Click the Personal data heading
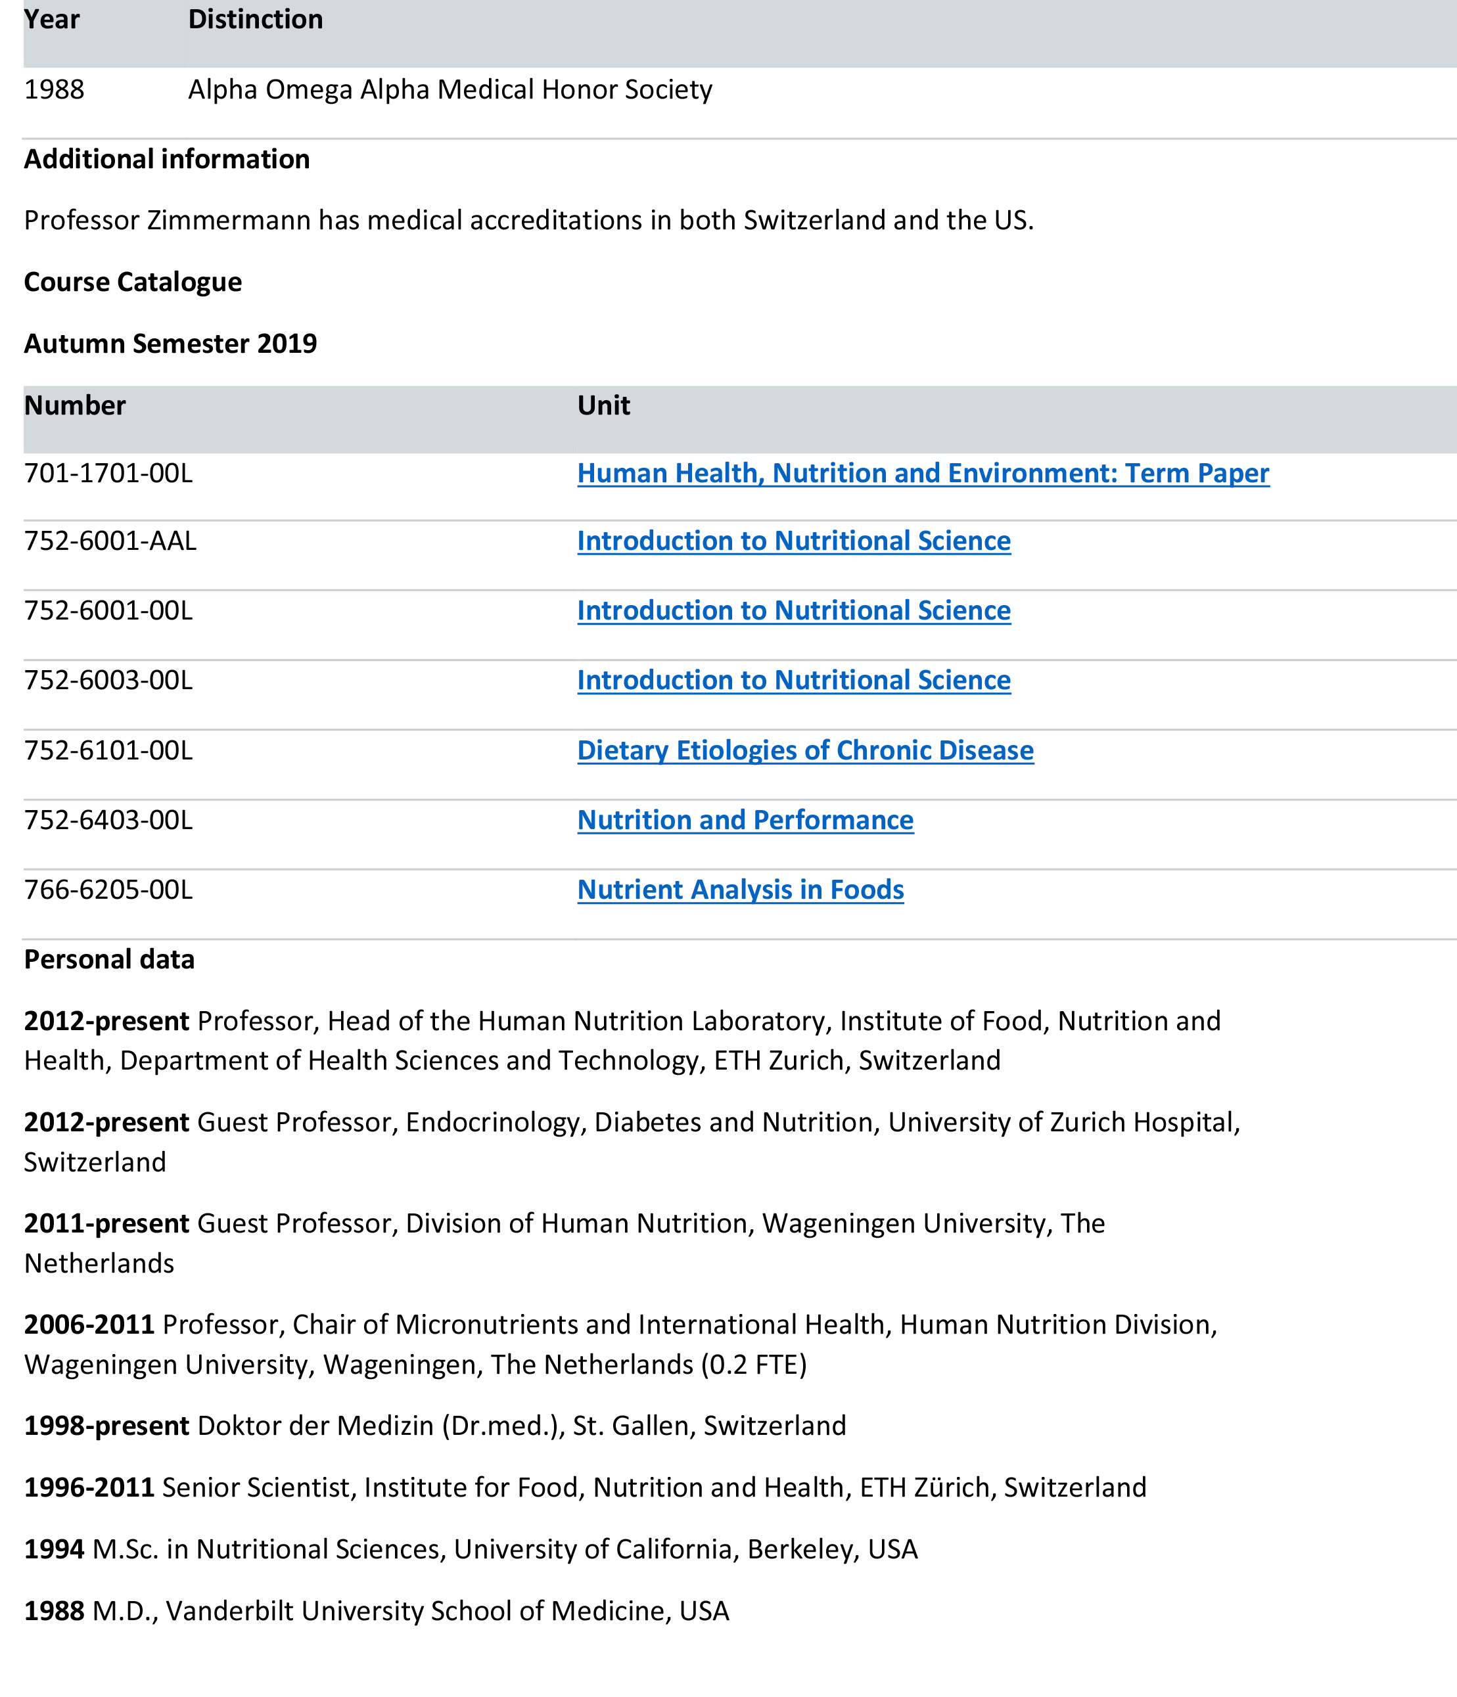The image size is (1457, 1697). (x=109, y=960)
